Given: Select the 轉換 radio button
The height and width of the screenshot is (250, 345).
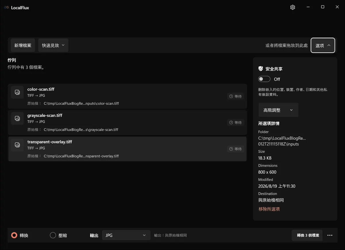Looking at the screenshot, I should point(14,235).
